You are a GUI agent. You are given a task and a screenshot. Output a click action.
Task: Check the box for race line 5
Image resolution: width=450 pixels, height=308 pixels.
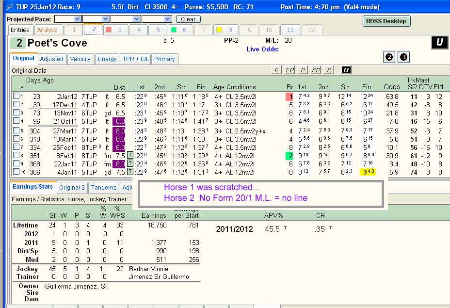16,130
